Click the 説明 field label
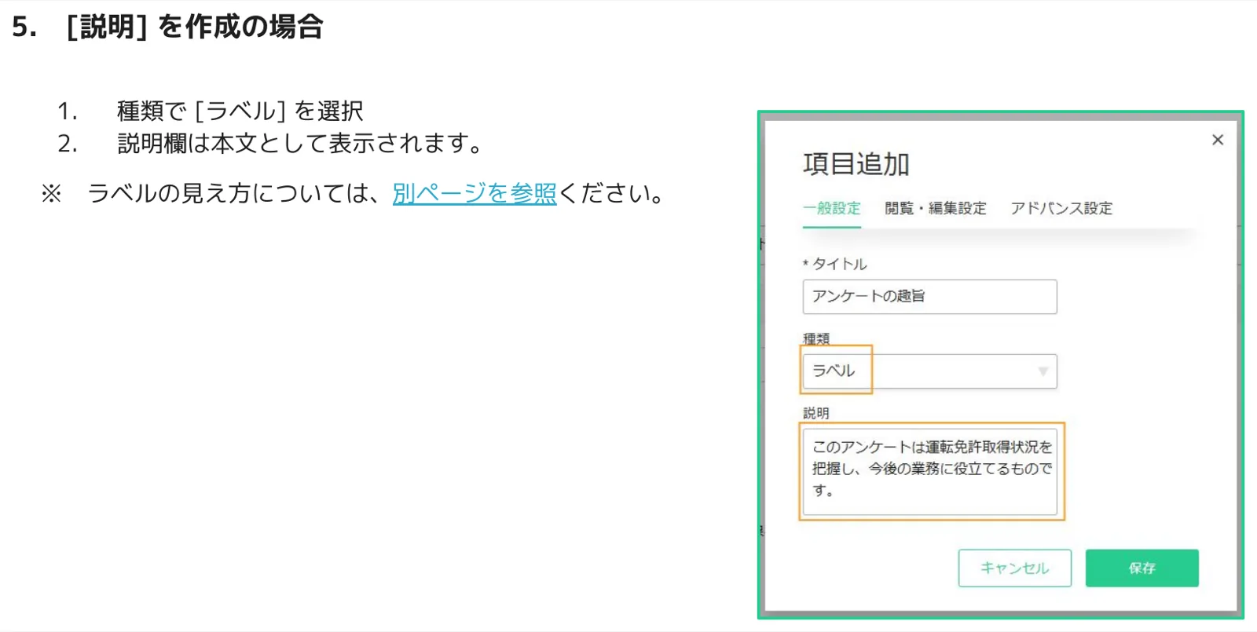Screen dimensions: 1257x632 pyautogui.click(x=816, y=413)
